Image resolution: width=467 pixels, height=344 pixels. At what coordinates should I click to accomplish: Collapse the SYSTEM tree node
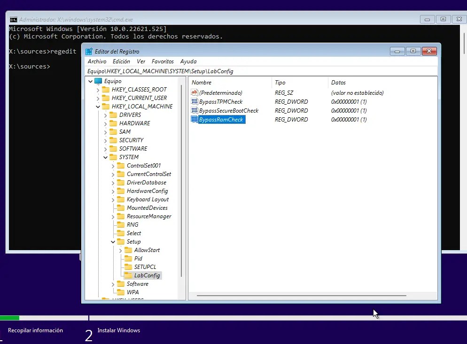(106, 157)
